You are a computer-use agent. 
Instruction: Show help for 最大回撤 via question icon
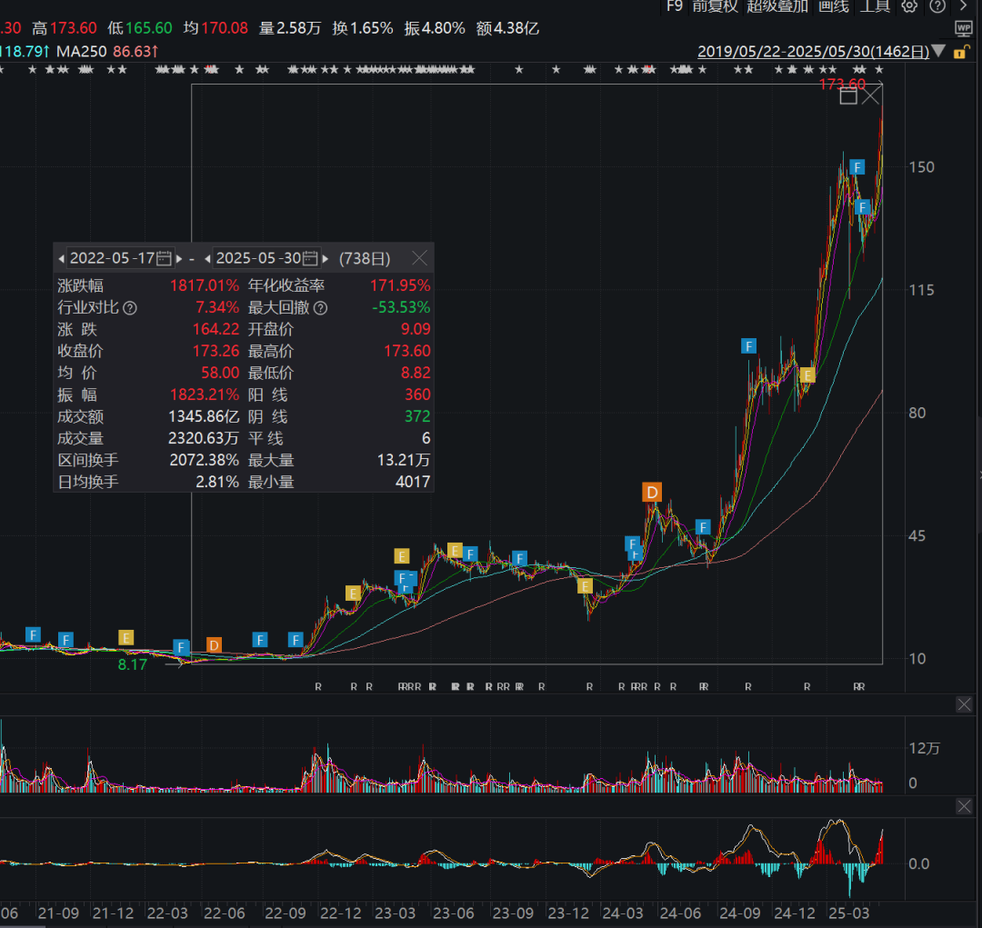(320, 308)
